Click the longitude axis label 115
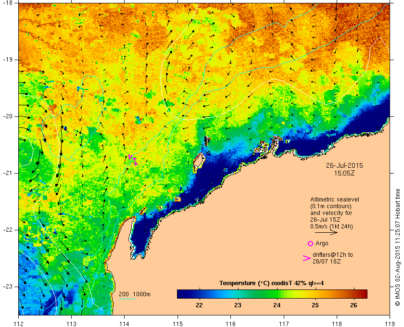The width and height of the screenshot is (404, 327). click(177, 324)
